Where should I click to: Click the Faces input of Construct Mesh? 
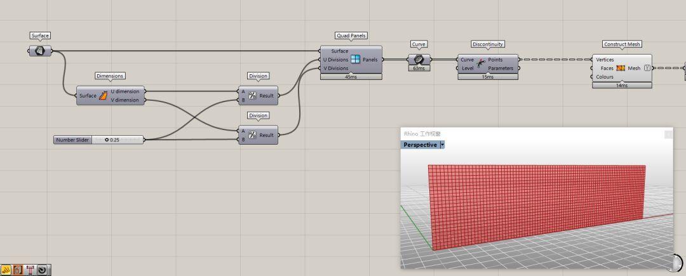pyautogui.click(x=607, y=68)
